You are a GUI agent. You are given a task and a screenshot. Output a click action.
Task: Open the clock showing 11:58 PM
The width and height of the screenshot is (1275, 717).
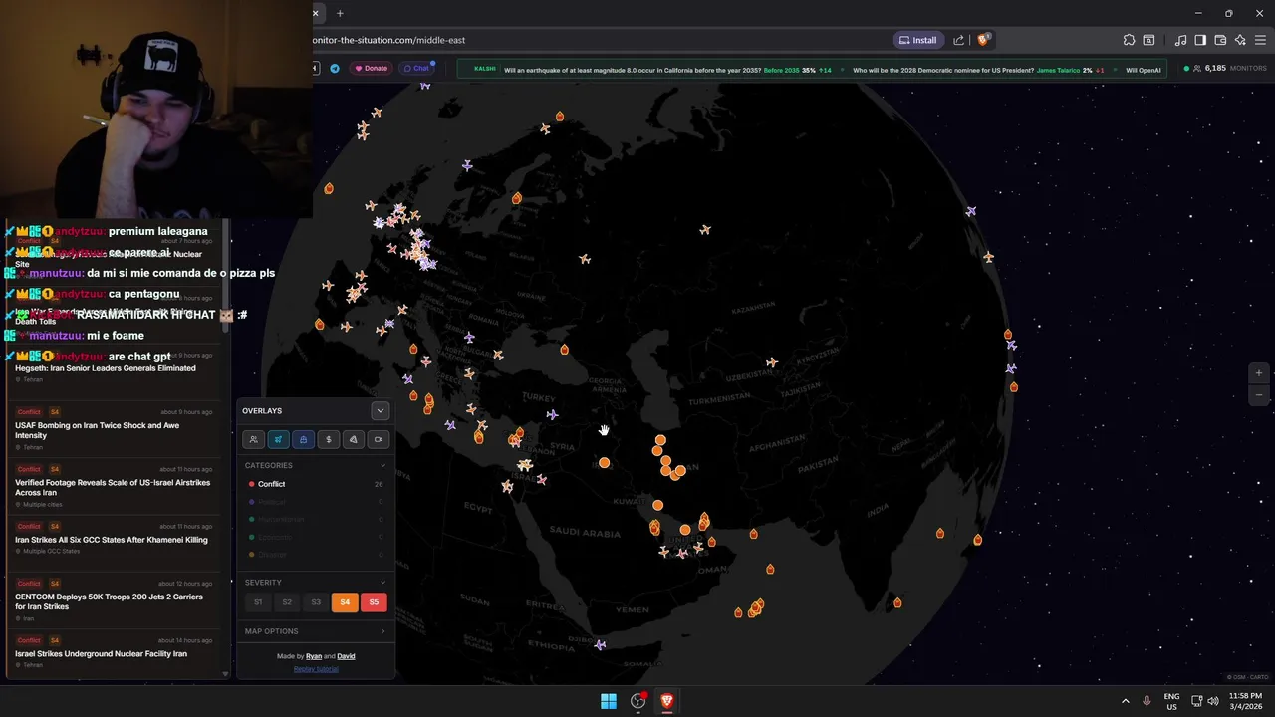1245,701
